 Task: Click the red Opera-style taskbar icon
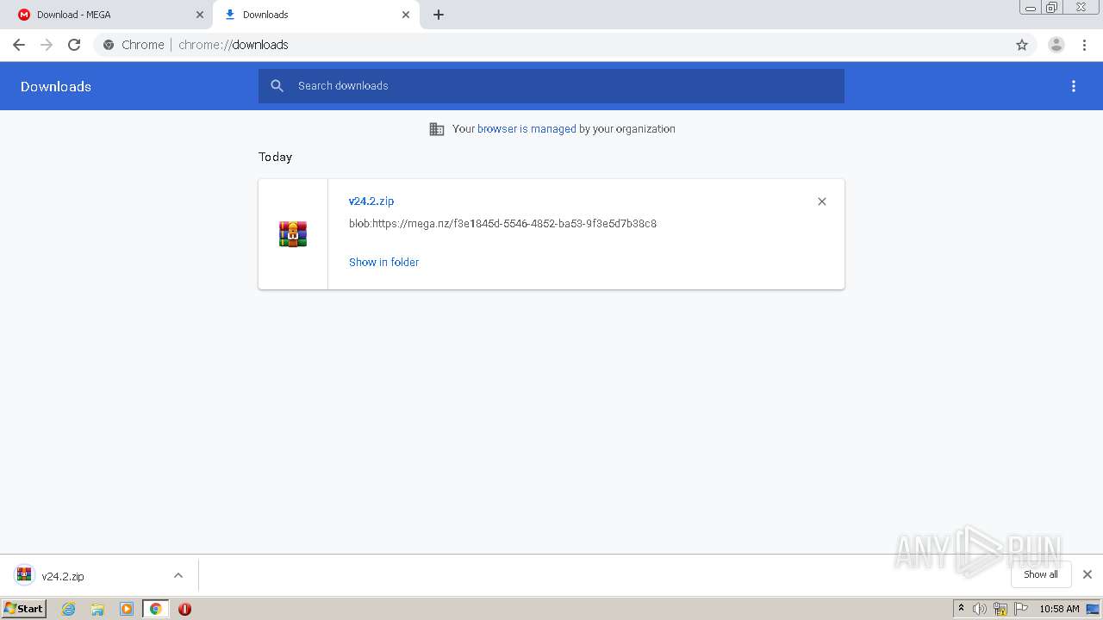[184, 609]
